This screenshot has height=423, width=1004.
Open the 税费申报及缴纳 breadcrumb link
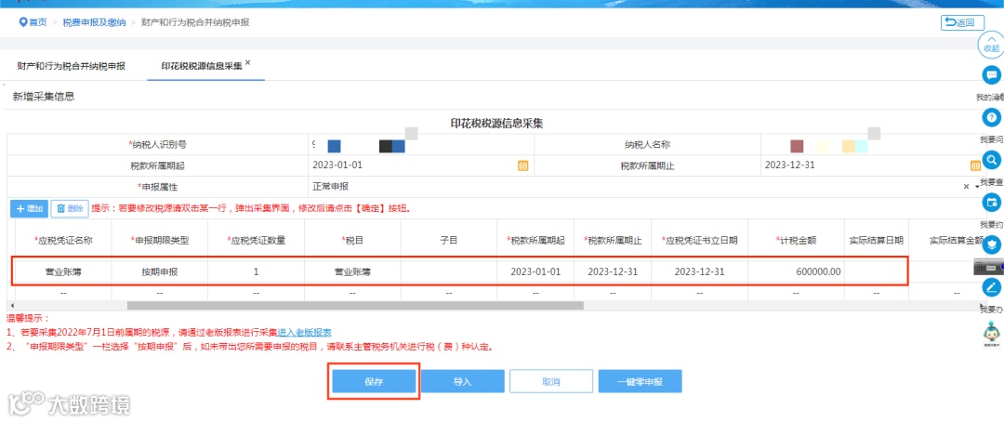[94, 22]
